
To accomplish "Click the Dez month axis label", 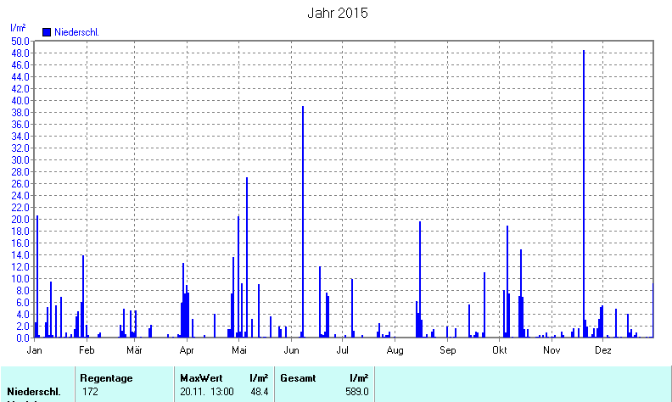I will [x=603, y=349].
